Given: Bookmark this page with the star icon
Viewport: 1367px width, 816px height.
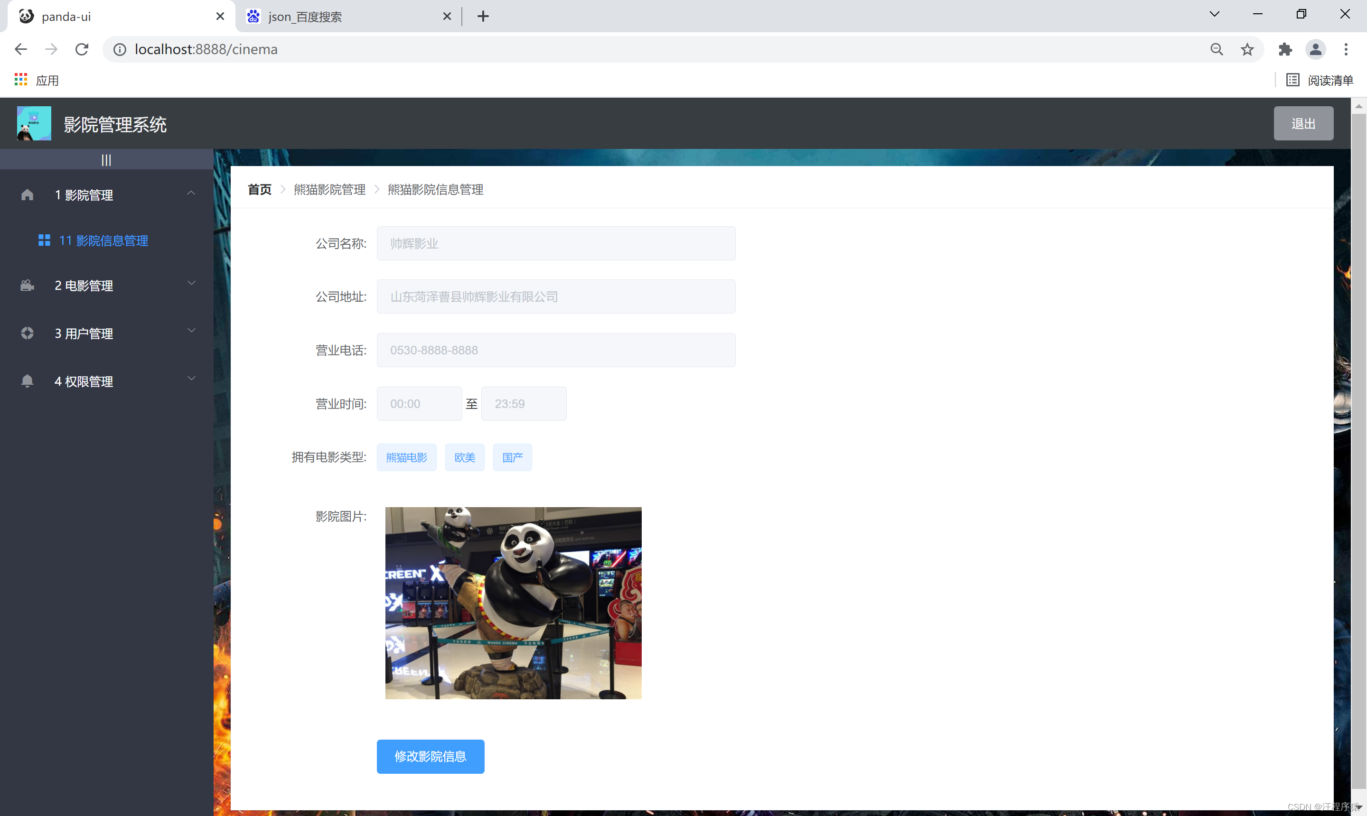Looking at the screenshot, I should pyautogui.click(x=1247, y=49).
